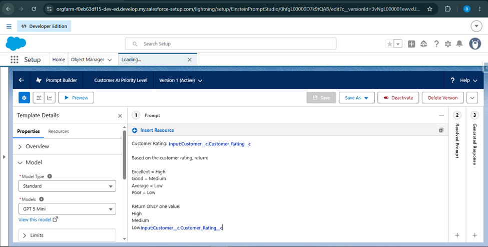
Task: Click the step 2 Resolved Prompt column
Action: pyautogui.click(x=457, y=174)
